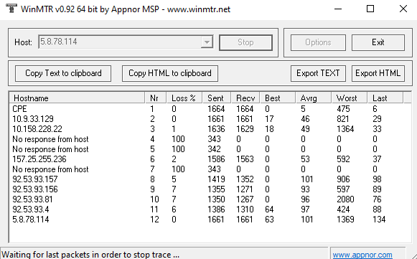The image size is (417, 259).
Task: Click the Sent column header
Action: click(217, 98)
